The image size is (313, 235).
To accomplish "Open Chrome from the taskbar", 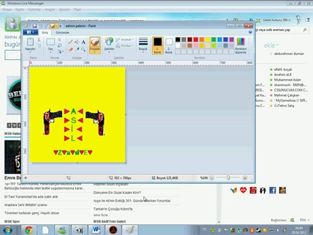I will [x=29, y=230].
